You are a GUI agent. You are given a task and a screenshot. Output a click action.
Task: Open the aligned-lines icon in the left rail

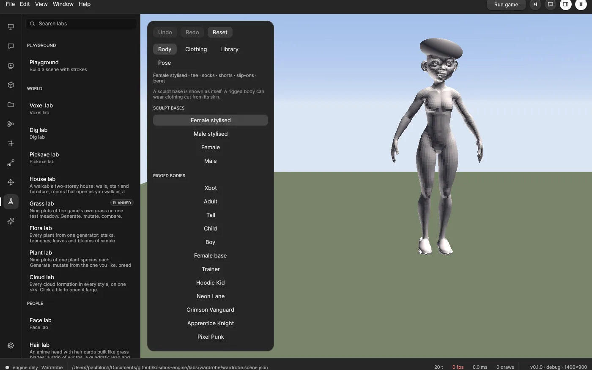11,143
